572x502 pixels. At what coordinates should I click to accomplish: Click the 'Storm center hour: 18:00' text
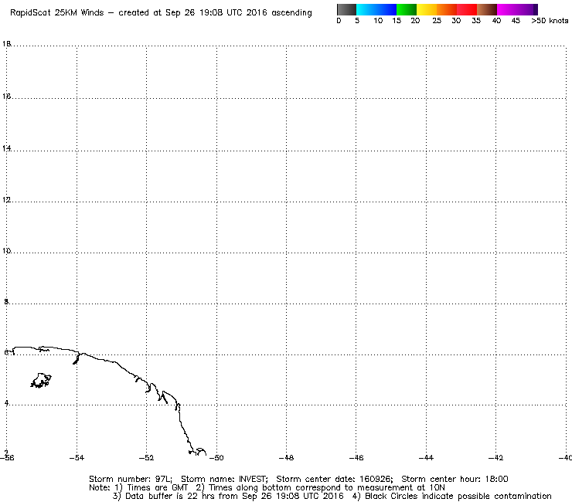(x=455, y=479)
